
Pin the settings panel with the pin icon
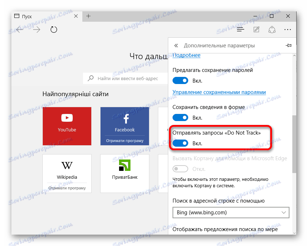tap(289, 46)
